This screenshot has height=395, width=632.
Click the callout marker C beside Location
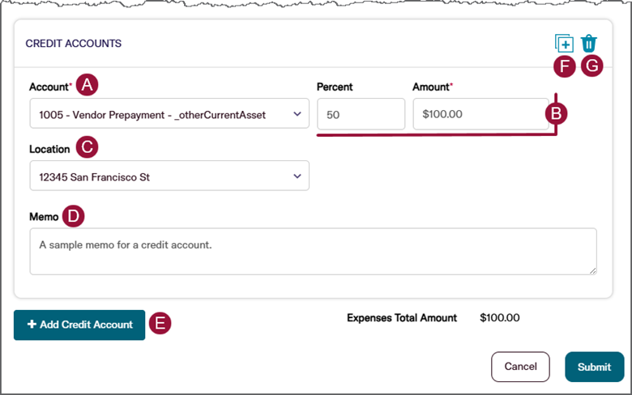(x=87, y=147)
